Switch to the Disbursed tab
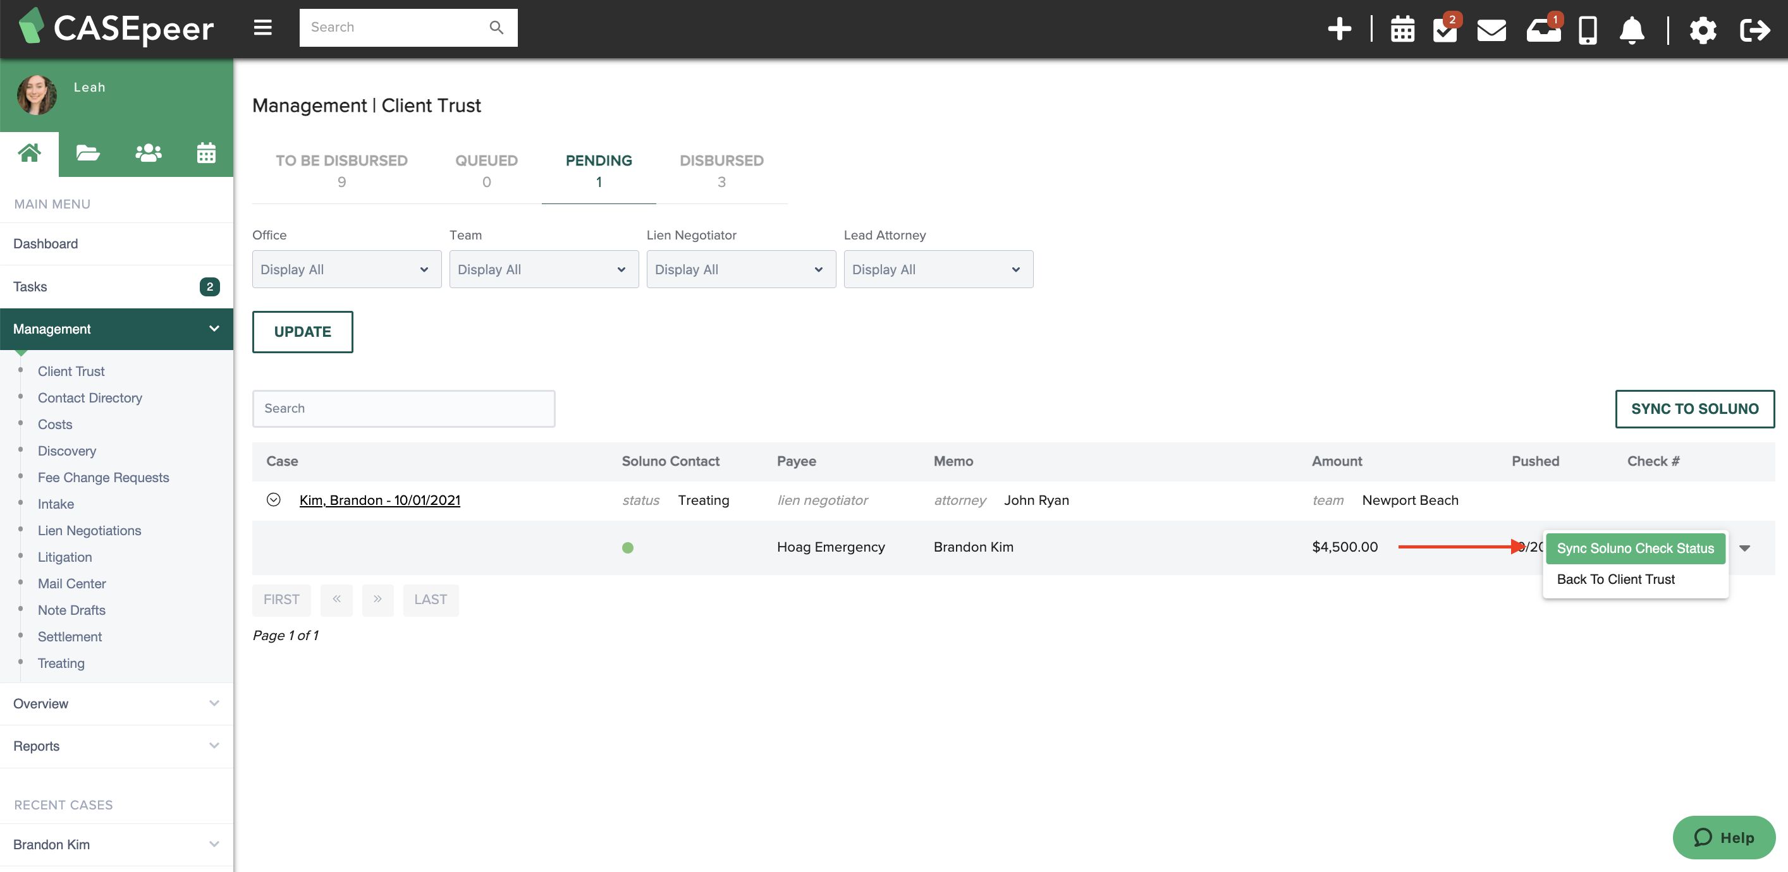The width and height of the screenshot is (1788, 872). click(721, 171)
